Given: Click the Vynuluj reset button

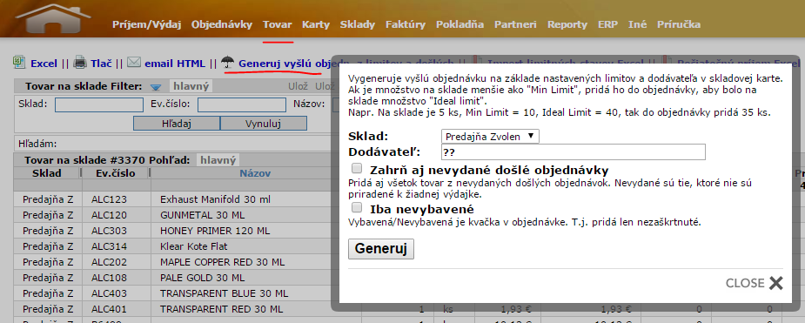Looking at the screenshot, I should (x=264, y=124).
